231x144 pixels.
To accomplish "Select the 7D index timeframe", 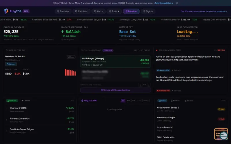I will 123,101.
